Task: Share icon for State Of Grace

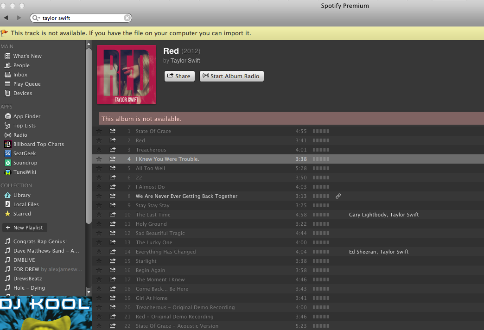Action: (113, 131)
